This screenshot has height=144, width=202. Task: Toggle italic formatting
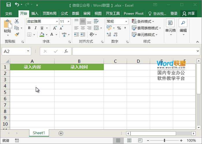point(36,28)
